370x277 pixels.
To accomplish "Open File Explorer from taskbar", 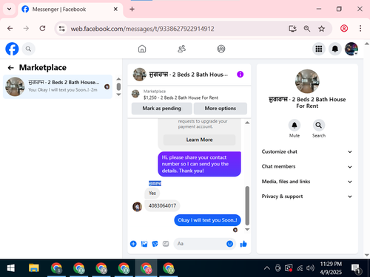I will point(34,268).
